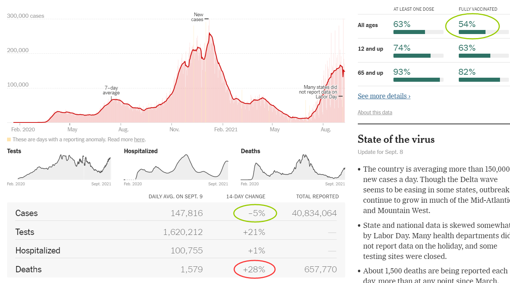
Task: Click the "200,000" y-axis label
Action: [18, 50]
